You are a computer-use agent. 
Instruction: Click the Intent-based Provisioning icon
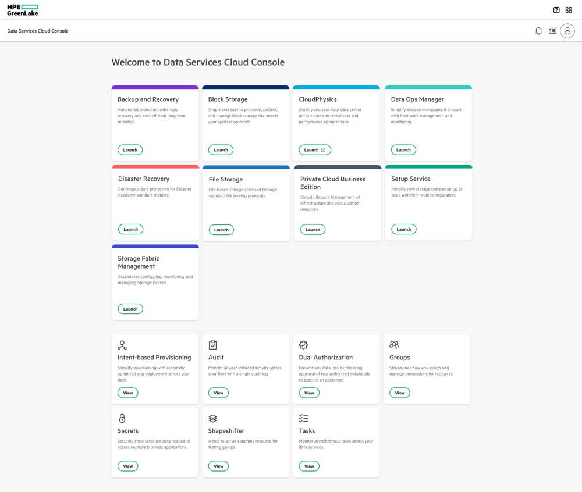point(122,345)
